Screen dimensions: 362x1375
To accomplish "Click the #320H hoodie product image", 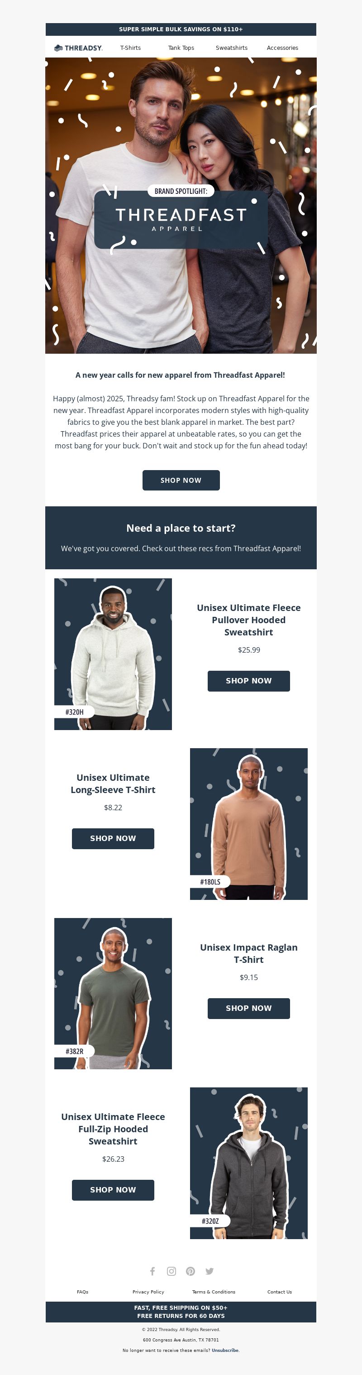I will [x=113, y=654].
